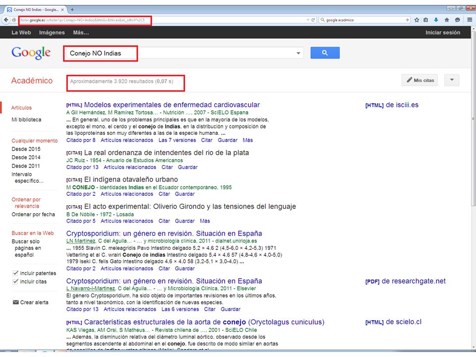Open Mi biblioteca in the sidebar

(x=26, y=119)
